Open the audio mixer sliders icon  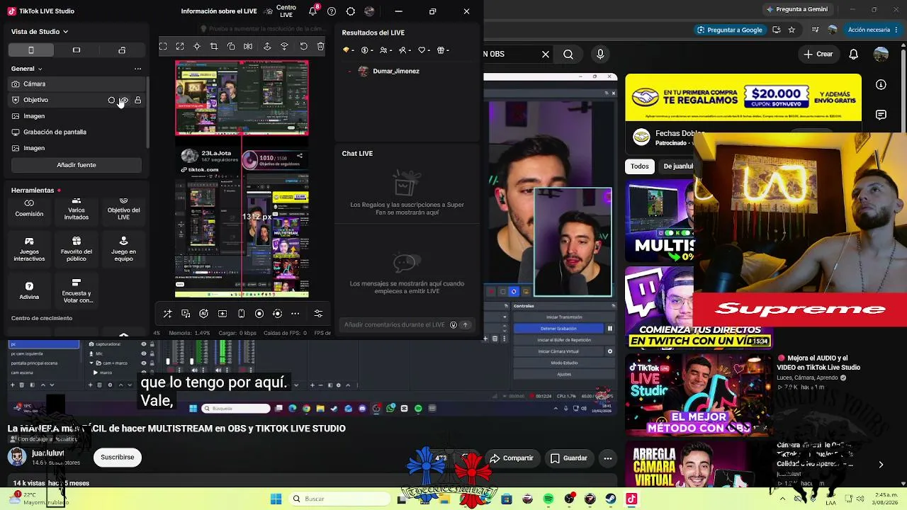click(x=318, y=314)
